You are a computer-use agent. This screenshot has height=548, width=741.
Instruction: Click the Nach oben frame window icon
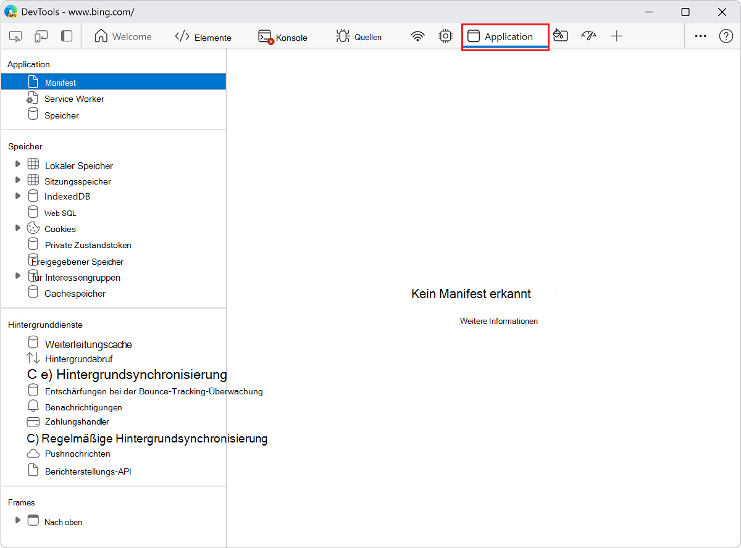(x=33, y=520)
